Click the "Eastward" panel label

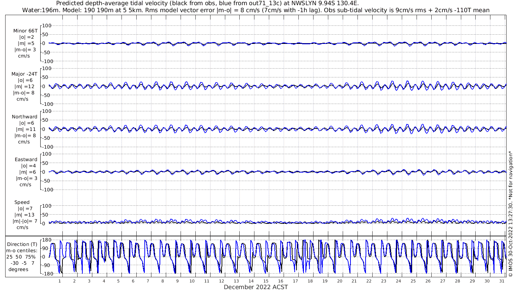[x=26, y=160]
